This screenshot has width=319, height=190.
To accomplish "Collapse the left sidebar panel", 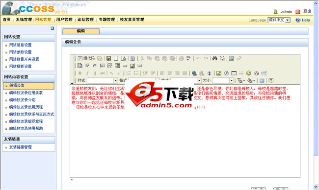I will click(53, 28).
